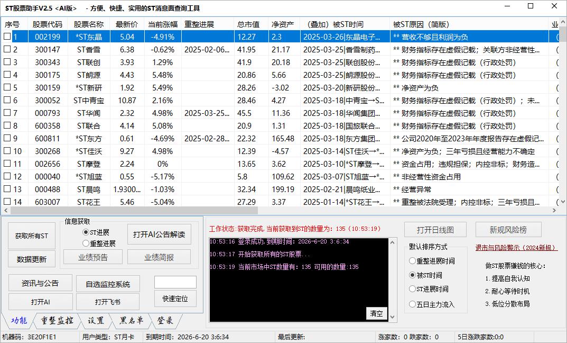Viewport: 567px width, 343px height.
Task: Open 打开日线图 daily chart
Action: click(x=435, y=230)
